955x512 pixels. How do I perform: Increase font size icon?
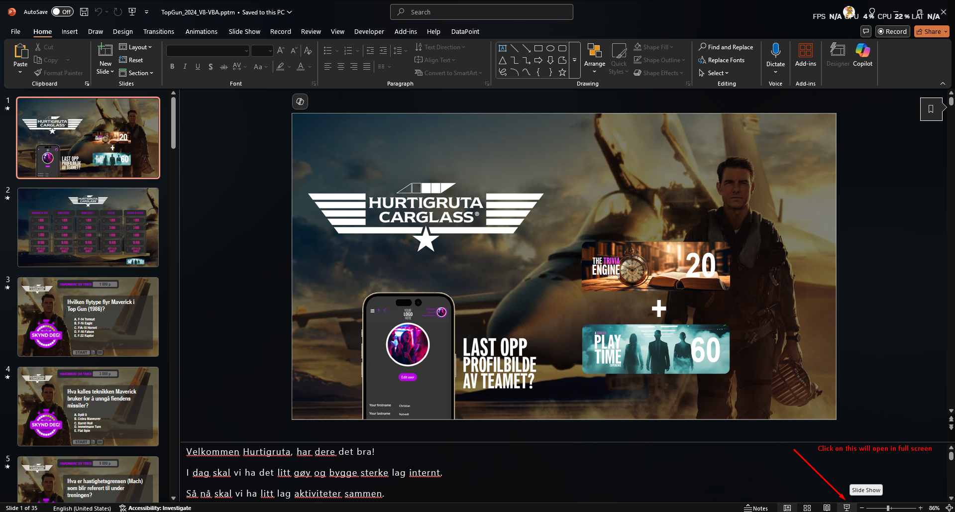pyautogui.click(x=281, y=51)
